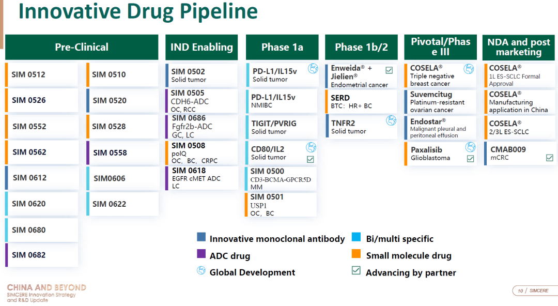
Task: Select the Pre-Clinical column header
Action: [x=82, y=47]
